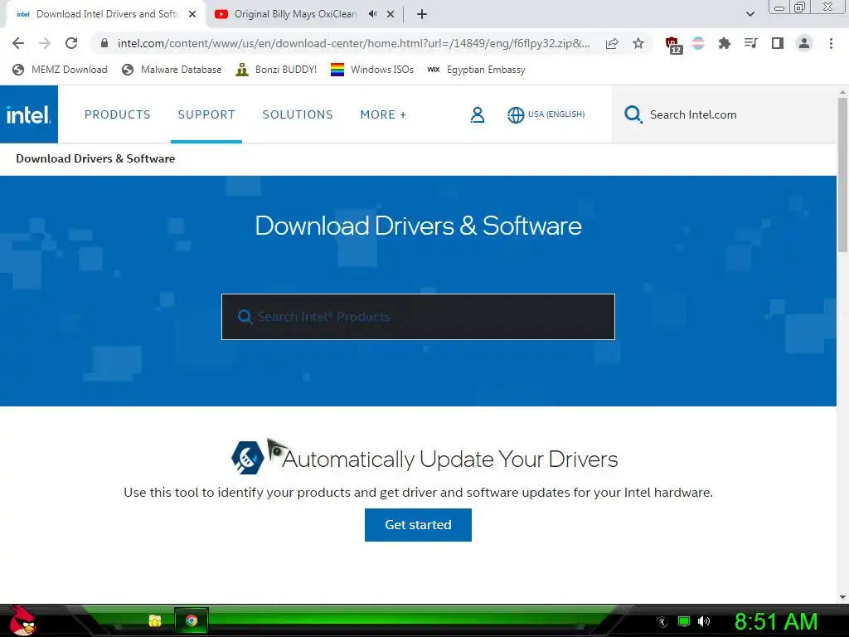The width and height of the screenshot is (849, 637).
Task: Click the Search Intel.com magnifier icon
Action: pos(633,114)
